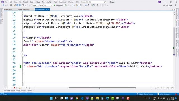Switch to the HomeController.cs tab

click(24, 10)
